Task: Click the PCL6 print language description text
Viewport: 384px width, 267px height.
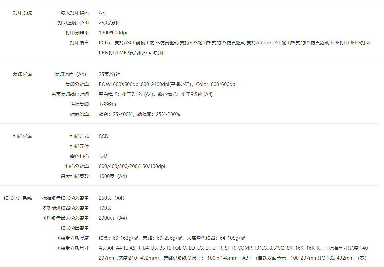Action: click(x=234, y=43)
